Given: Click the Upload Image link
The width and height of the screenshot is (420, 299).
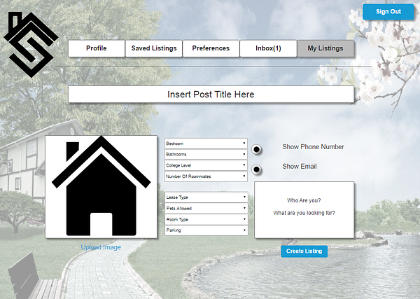Looking at the screenshot, I should [x=101, y=247].
